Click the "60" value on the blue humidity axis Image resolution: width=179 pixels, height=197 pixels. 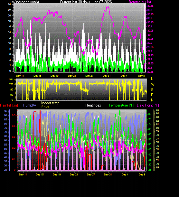(5, 140)
